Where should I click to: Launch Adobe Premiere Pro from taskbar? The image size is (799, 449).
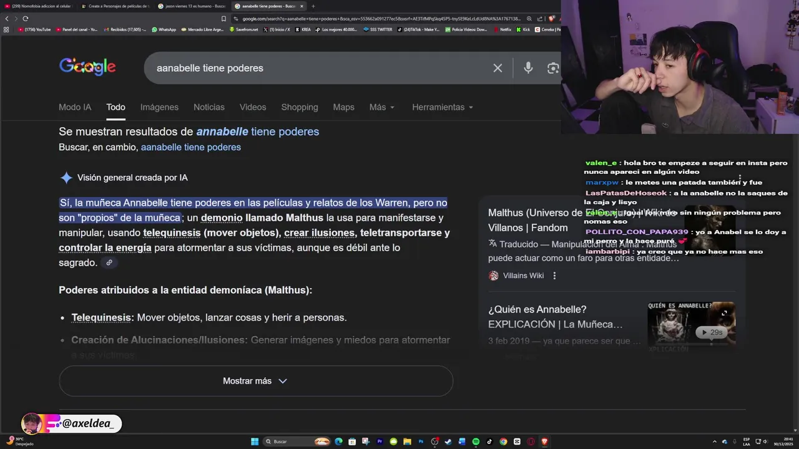[380, 442]
